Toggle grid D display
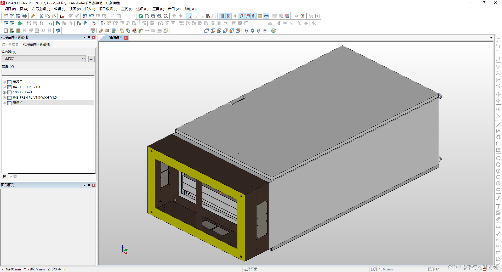Image resolution: width=502 pixels, height=272 pixels. (x=208, y=16)
